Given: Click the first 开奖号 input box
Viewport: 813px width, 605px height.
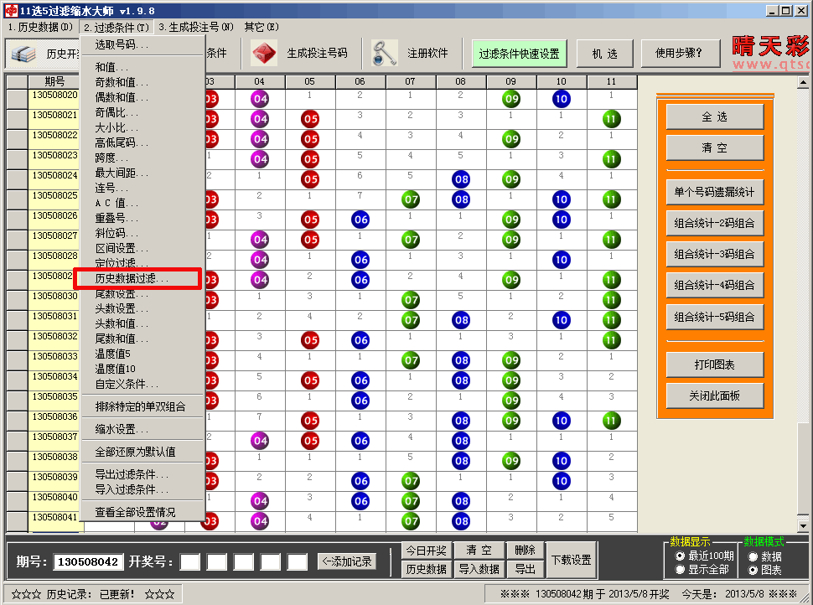Looking at the screenshot, I should click(x=190, y=562).
